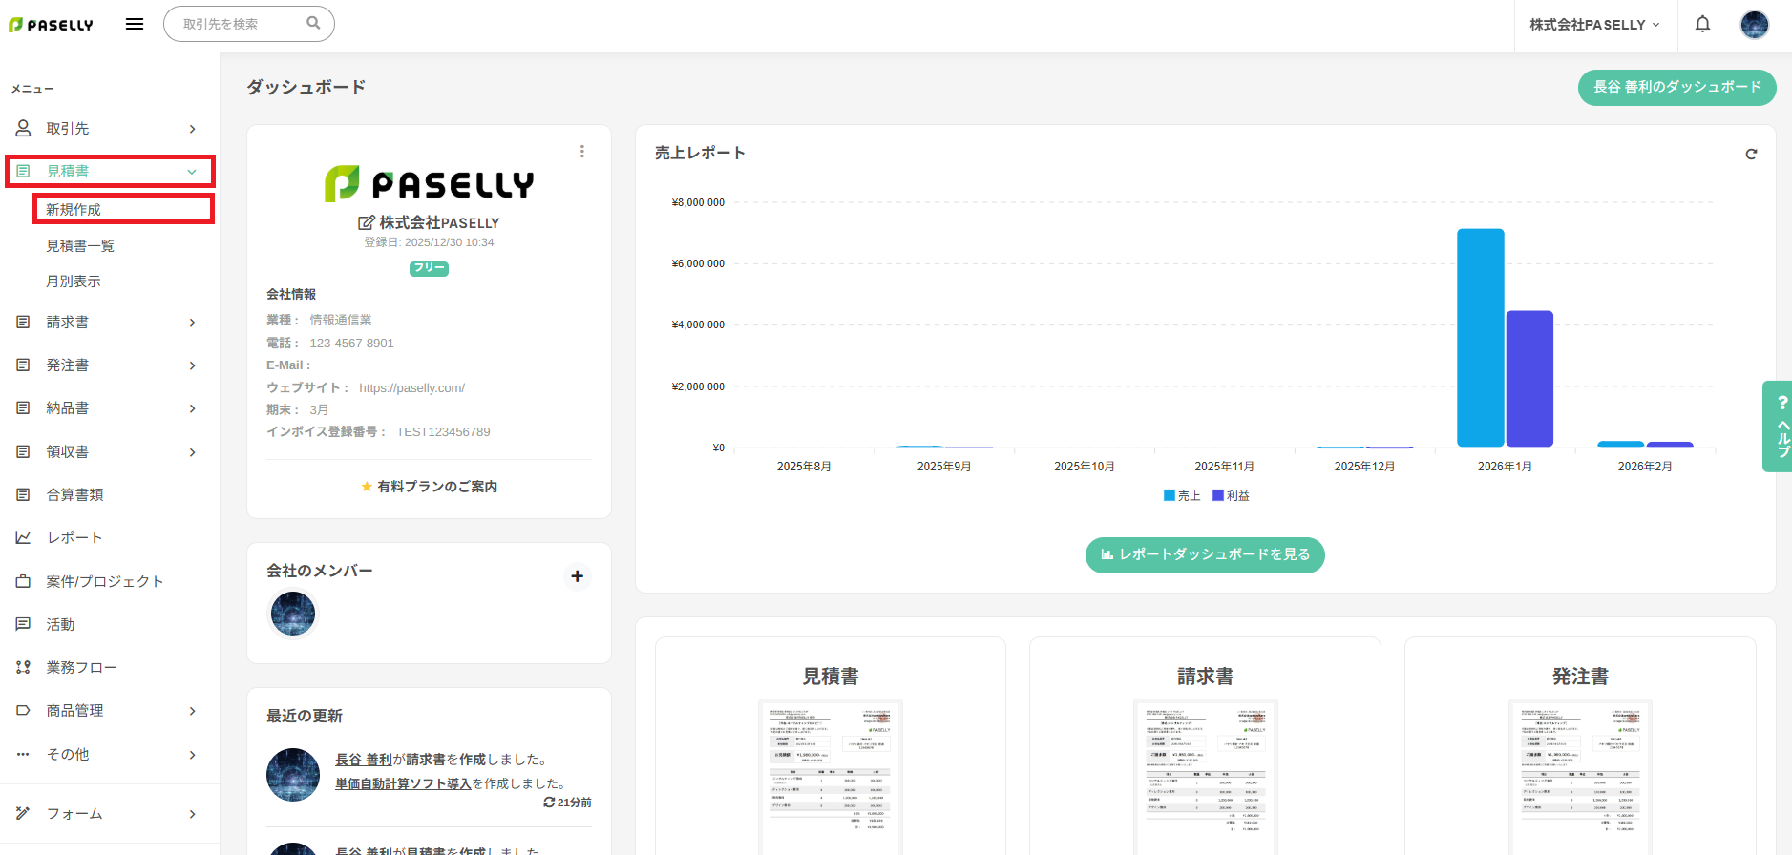Open the 請求書 document thumbnail
The height and width of the screenshot is (855, 1792).
1205,777
